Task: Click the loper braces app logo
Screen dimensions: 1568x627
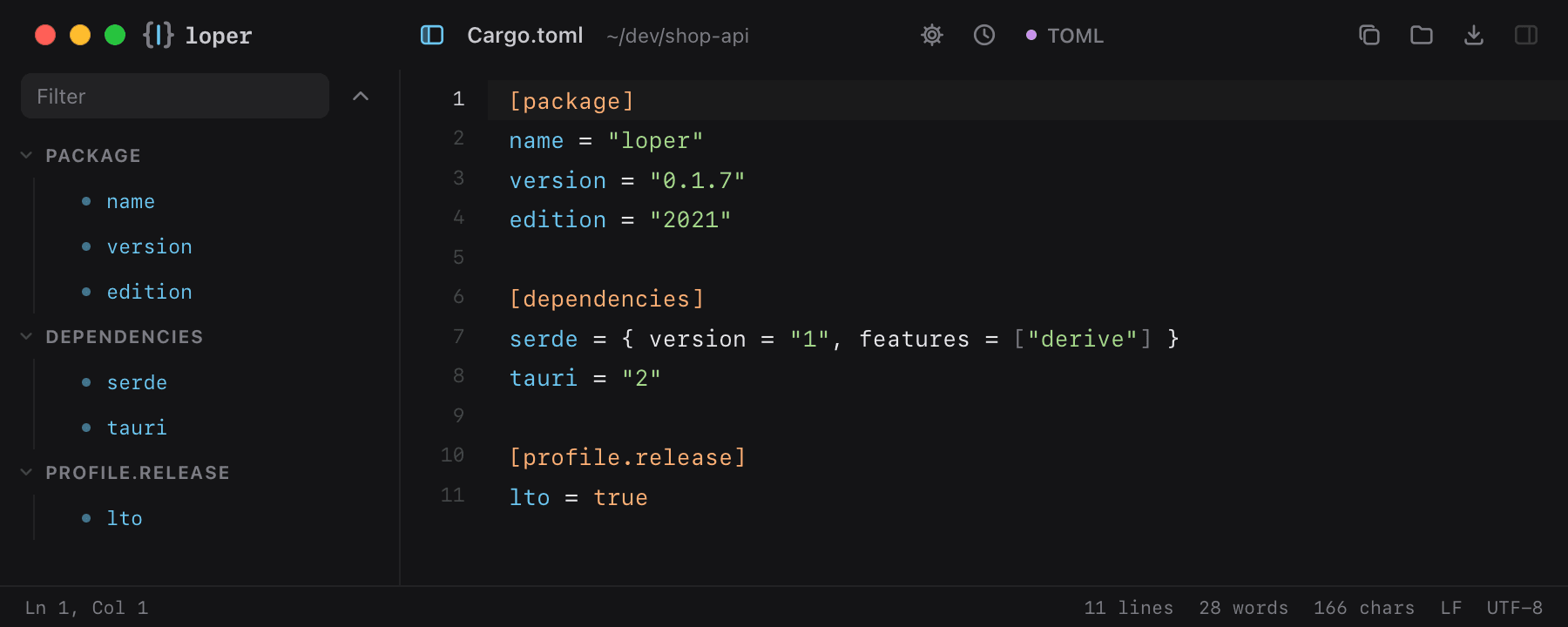Action: click(159, 35)
